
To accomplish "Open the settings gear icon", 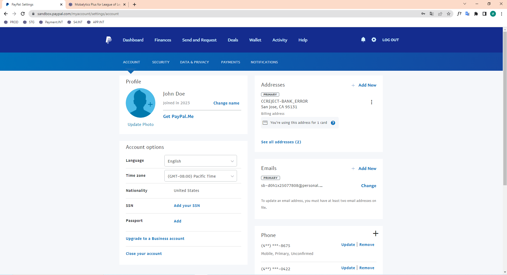I will (x=374, y=40).
